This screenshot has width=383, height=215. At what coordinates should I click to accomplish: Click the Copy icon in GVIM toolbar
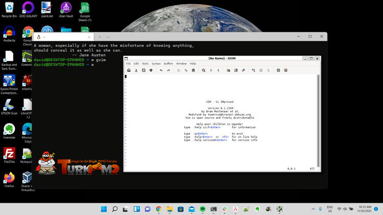click(186, 70)
